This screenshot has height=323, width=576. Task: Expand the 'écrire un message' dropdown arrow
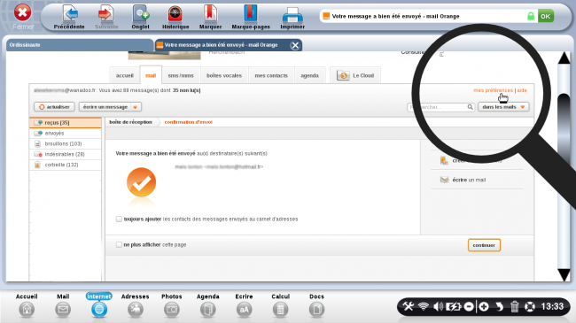(136, 107)
